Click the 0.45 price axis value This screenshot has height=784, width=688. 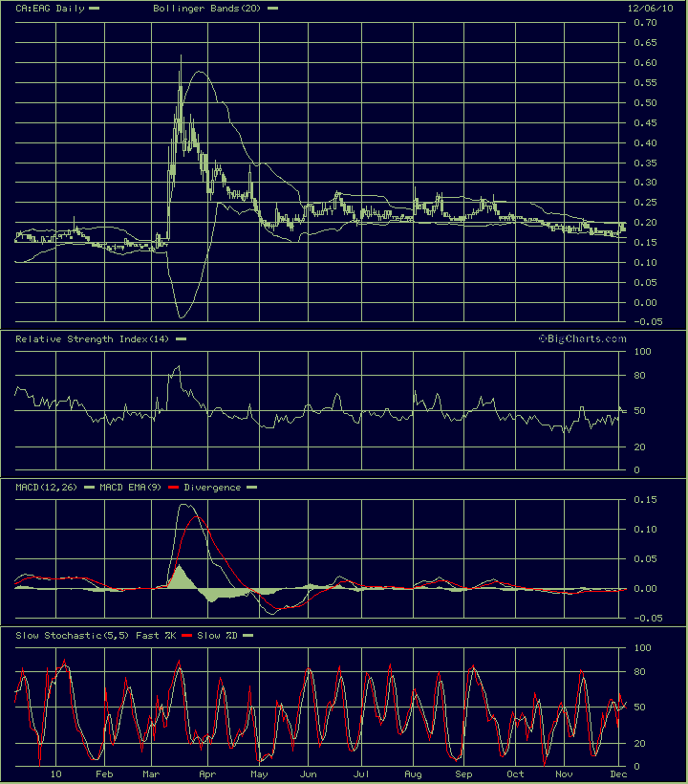[645, 123]
